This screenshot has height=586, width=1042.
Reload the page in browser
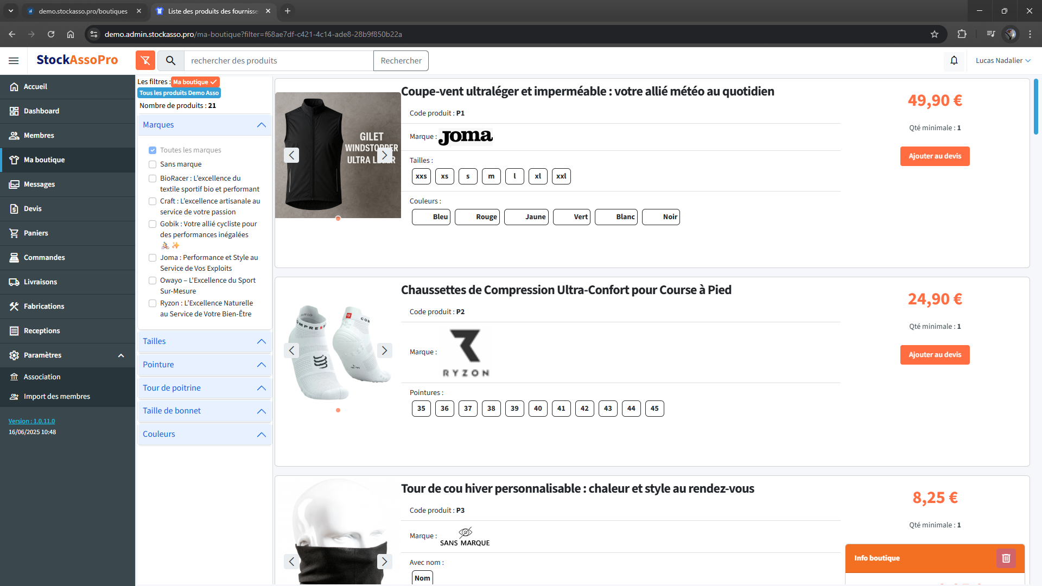point(51,34)
